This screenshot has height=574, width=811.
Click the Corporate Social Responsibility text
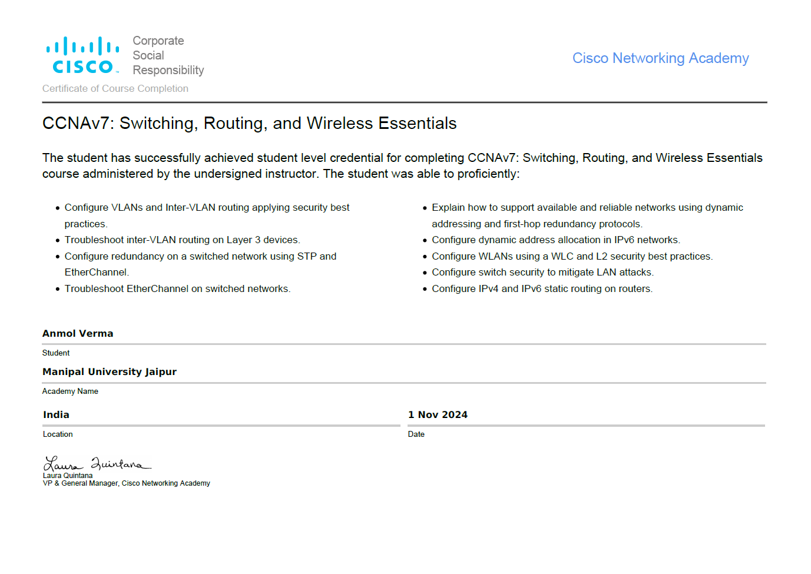[167, 55]
